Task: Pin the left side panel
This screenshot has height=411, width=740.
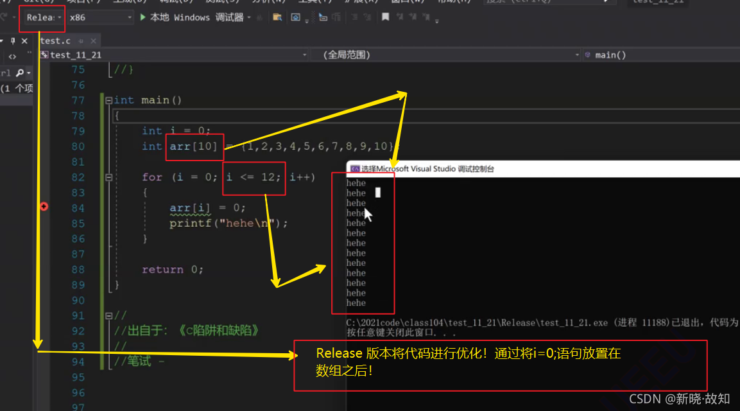Action: [x=13, y=41]
